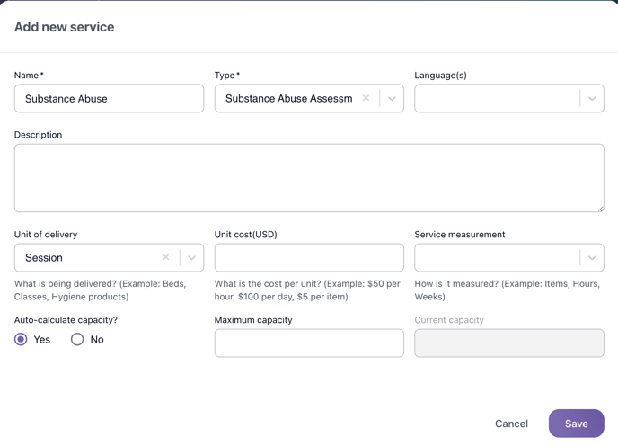Viewport: 618px width, 446px height.
Task: Open the Type dropdown chevron
Action: pos(392,99)
